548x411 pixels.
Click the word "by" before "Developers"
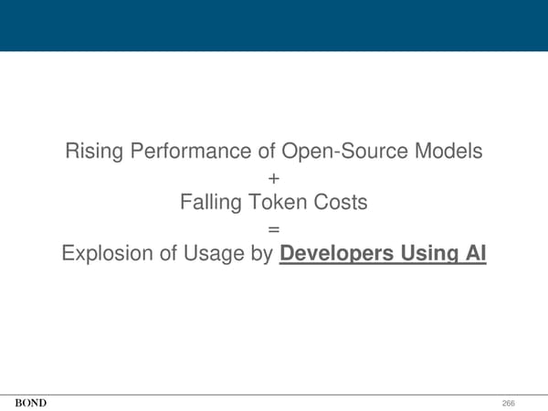pyautogui.click(x=261, y=253)
